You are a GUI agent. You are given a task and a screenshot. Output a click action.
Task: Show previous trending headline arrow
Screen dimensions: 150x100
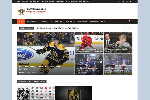(x=126, y=28)
